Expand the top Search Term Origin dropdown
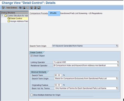 [x=117, y=46]
